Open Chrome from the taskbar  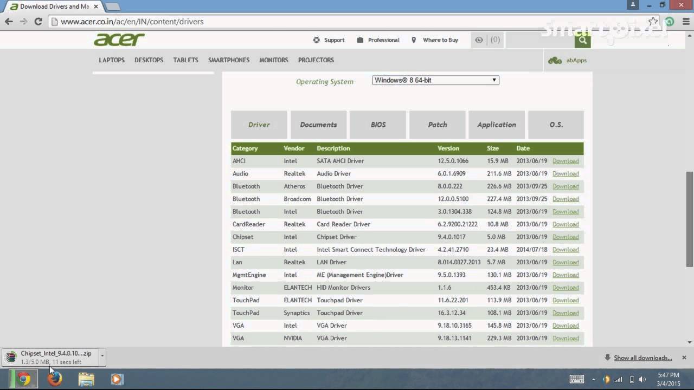point(24,379)
